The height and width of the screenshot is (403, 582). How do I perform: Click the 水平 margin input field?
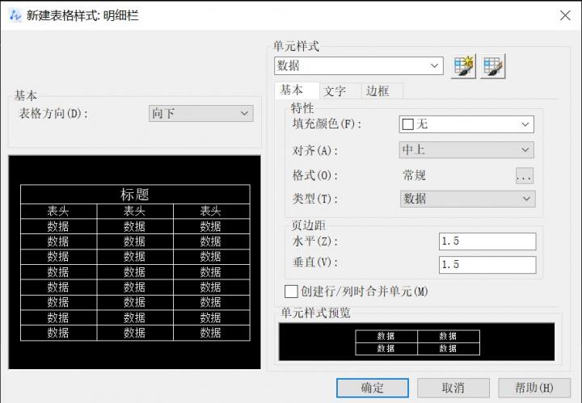[487, 241]
